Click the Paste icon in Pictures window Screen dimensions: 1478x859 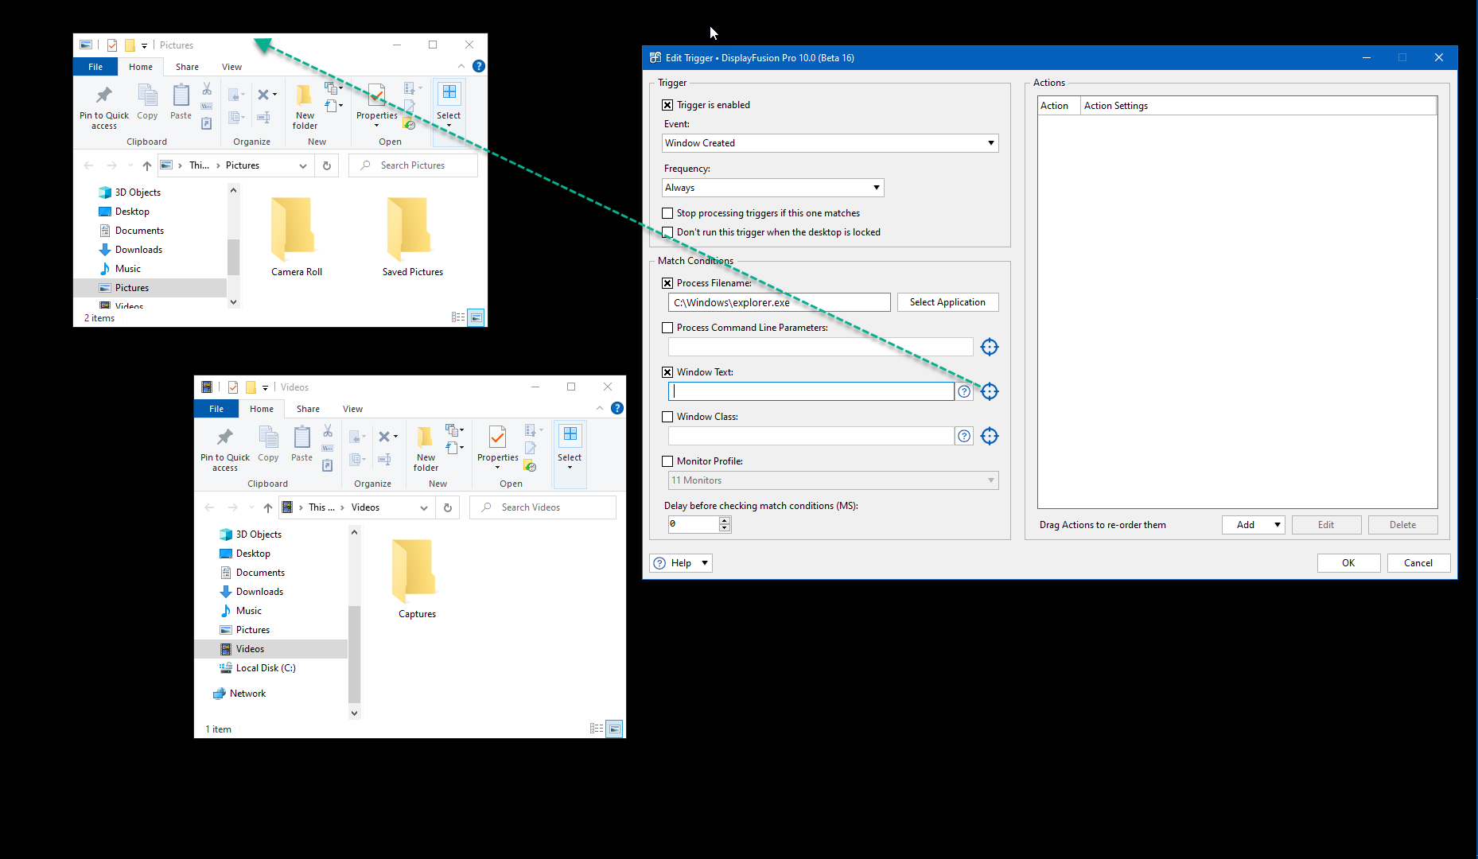point(181,102)
